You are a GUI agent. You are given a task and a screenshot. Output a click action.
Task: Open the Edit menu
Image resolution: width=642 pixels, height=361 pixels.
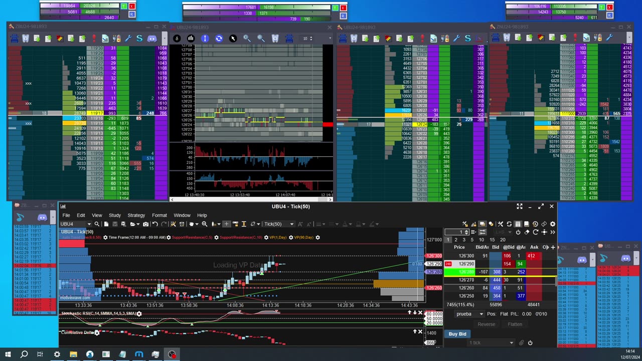coord(81,215)
